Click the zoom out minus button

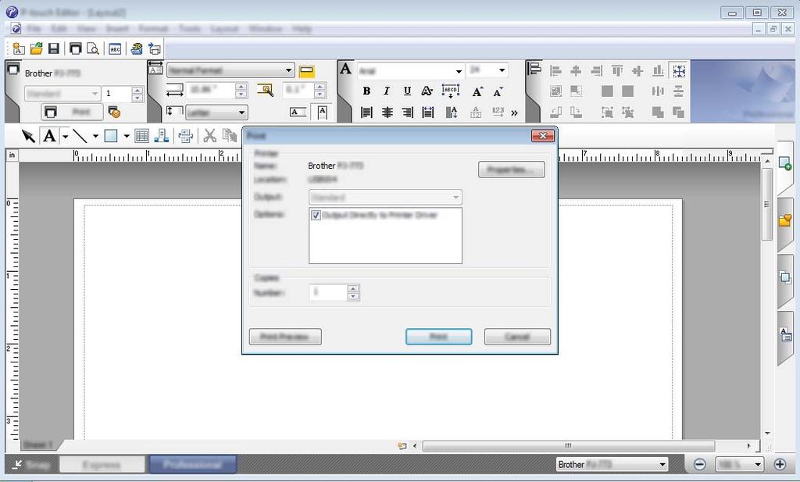click(x=699, y=464)
